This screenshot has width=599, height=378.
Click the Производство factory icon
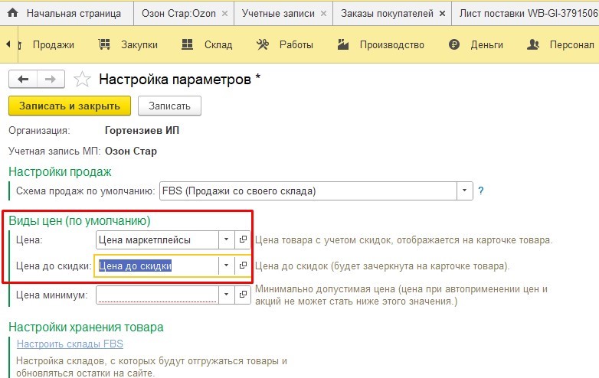[x=343, y=44]
